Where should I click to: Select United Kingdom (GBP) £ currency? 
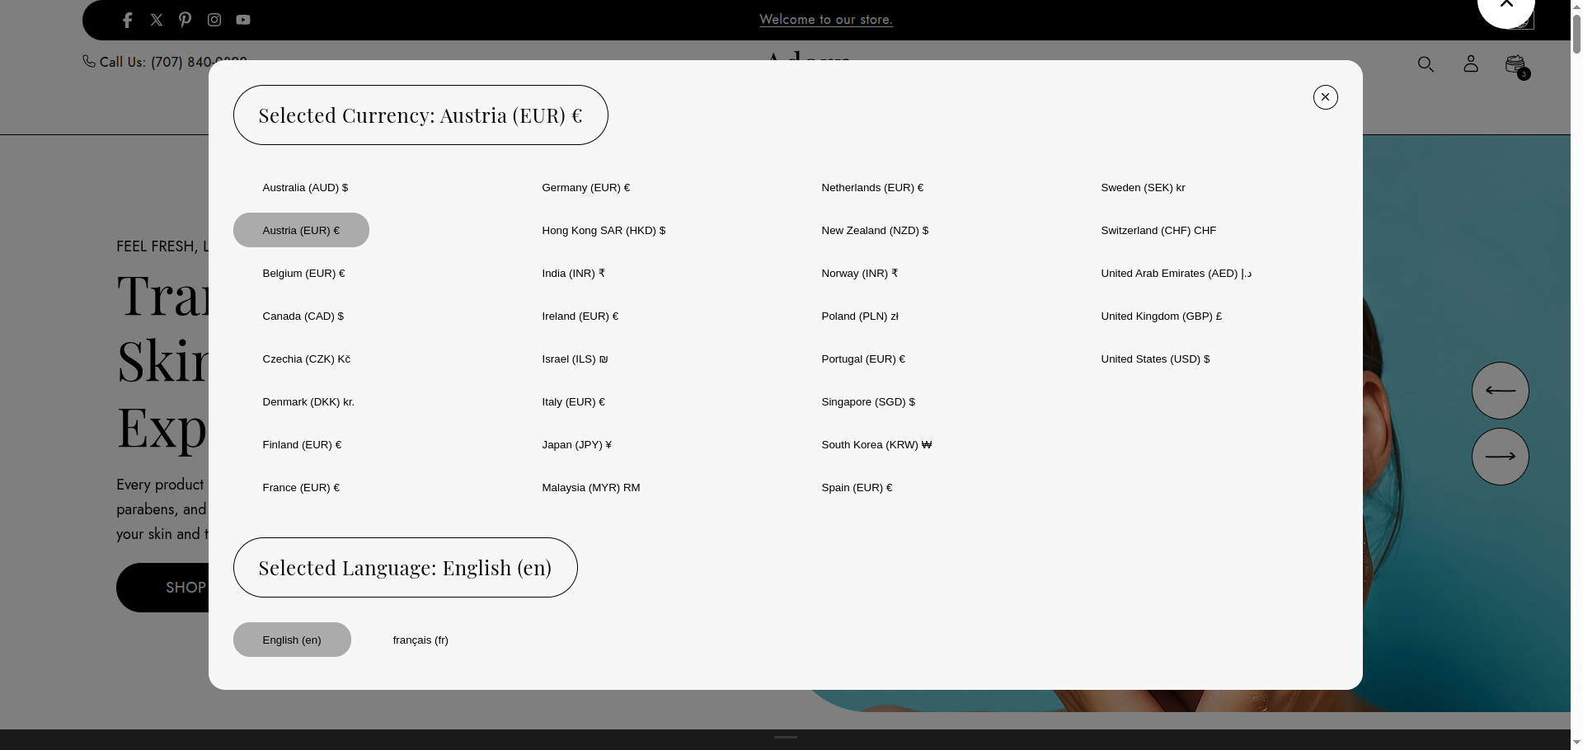pyautogui.click(x=1161, y=316)
